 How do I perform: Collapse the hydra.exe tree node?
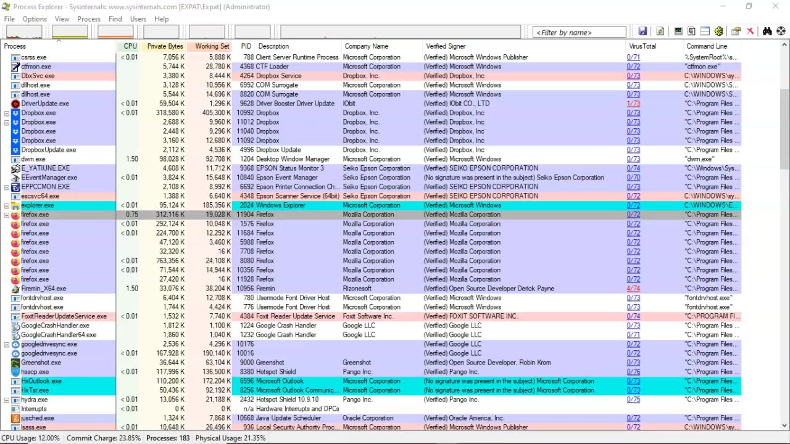pyautogui.click(x=7, y=400)
